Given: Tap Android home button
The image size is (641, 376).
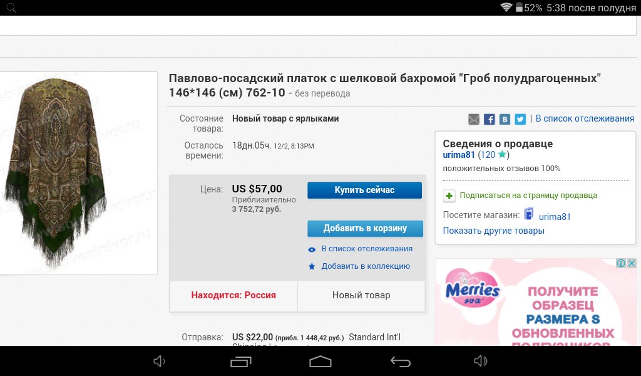Looking at the screenshot, I should click(x=320, y=361).
